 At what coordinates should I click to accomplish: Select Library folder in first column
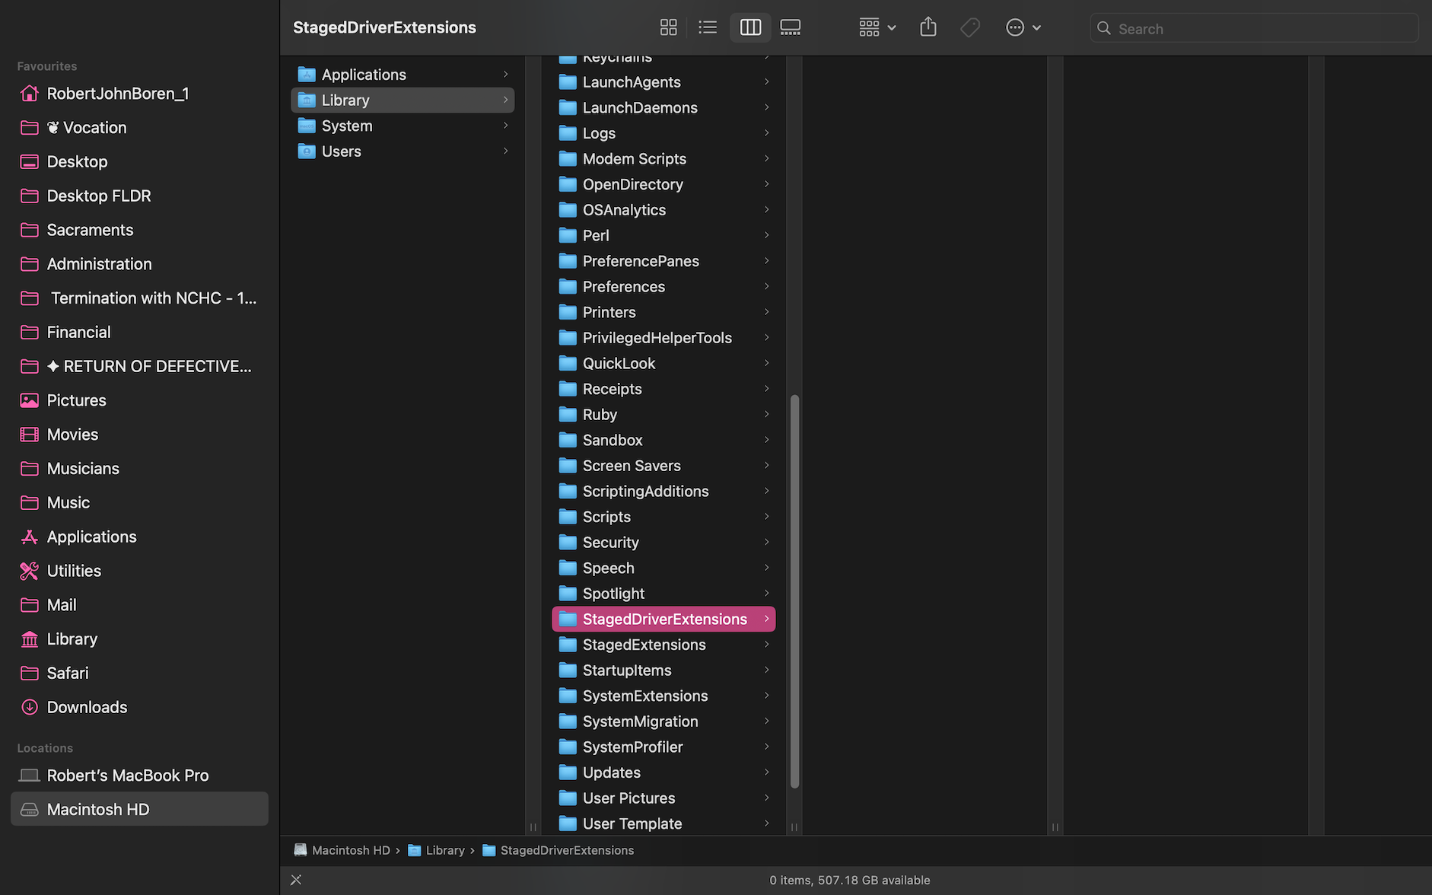click(403, 100)
